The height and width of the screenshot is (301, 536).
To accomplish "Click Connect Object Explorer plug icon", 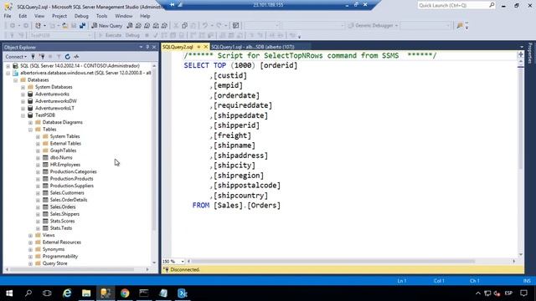I will click(x=33, y=57).
